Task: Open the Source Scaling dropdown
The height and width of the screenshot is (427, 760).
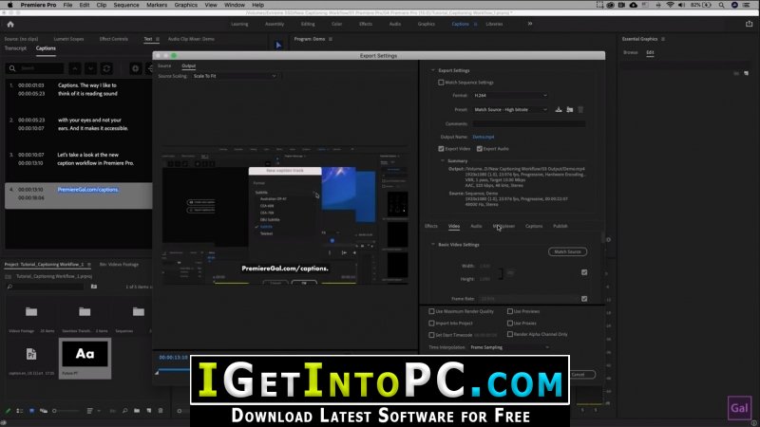Action: [235, 76]
